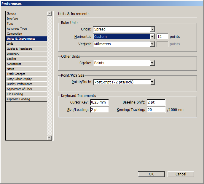
Task: Select Units & Increments category
Action: pyautogui.click(x=26, y=39)
